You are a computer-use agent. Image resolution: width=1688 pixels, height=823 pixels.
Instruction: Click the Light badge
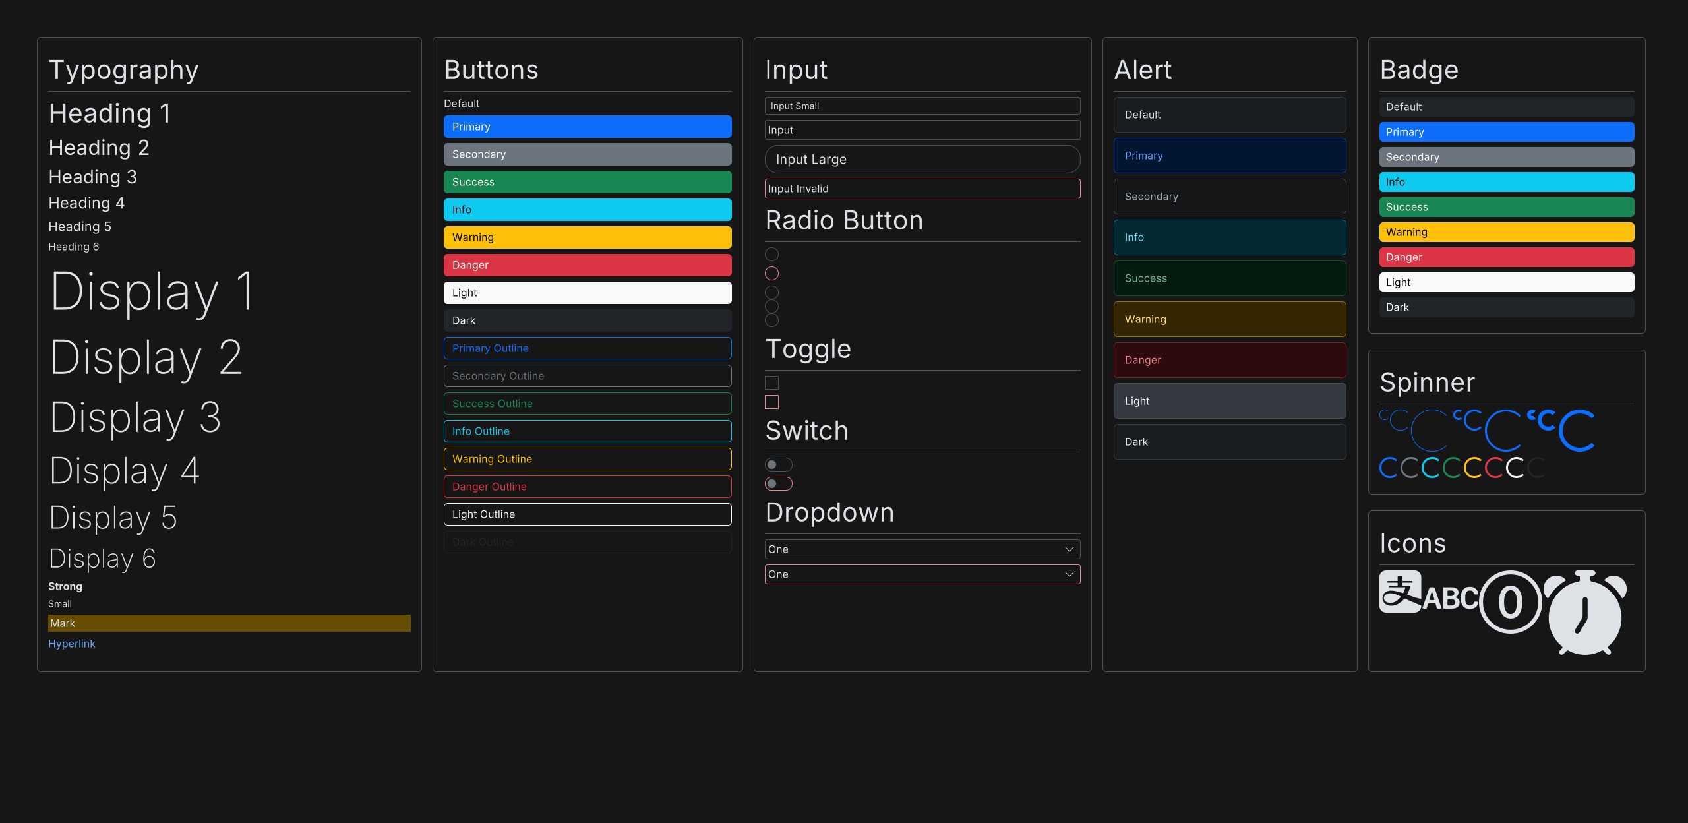(1507, 282)
